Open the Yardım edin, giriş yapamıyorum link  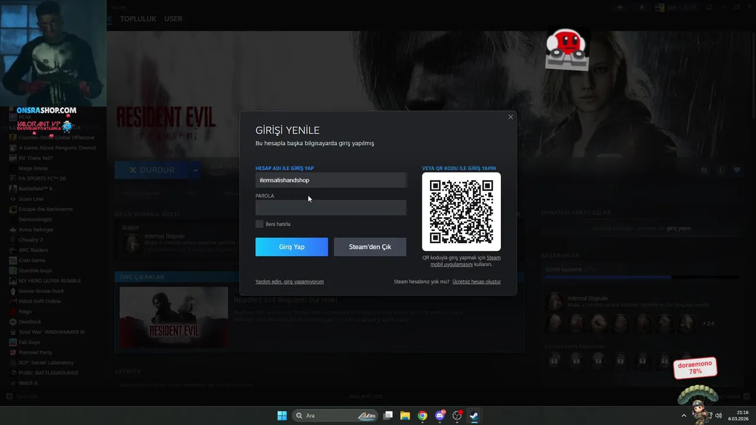(x=289, y=282)
